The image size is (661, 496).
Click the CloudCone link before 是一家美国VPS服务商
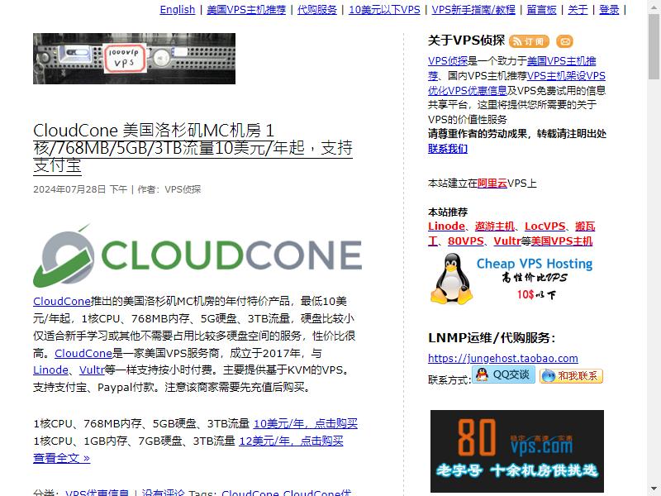[x=83, y=353]
